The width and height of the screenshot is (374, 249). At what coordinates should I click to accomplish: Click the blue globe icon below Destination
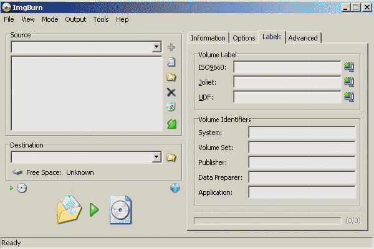(x=175, y=188)
